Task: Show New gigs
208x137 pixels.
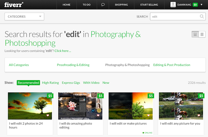Action: click(x=106, y=83)
